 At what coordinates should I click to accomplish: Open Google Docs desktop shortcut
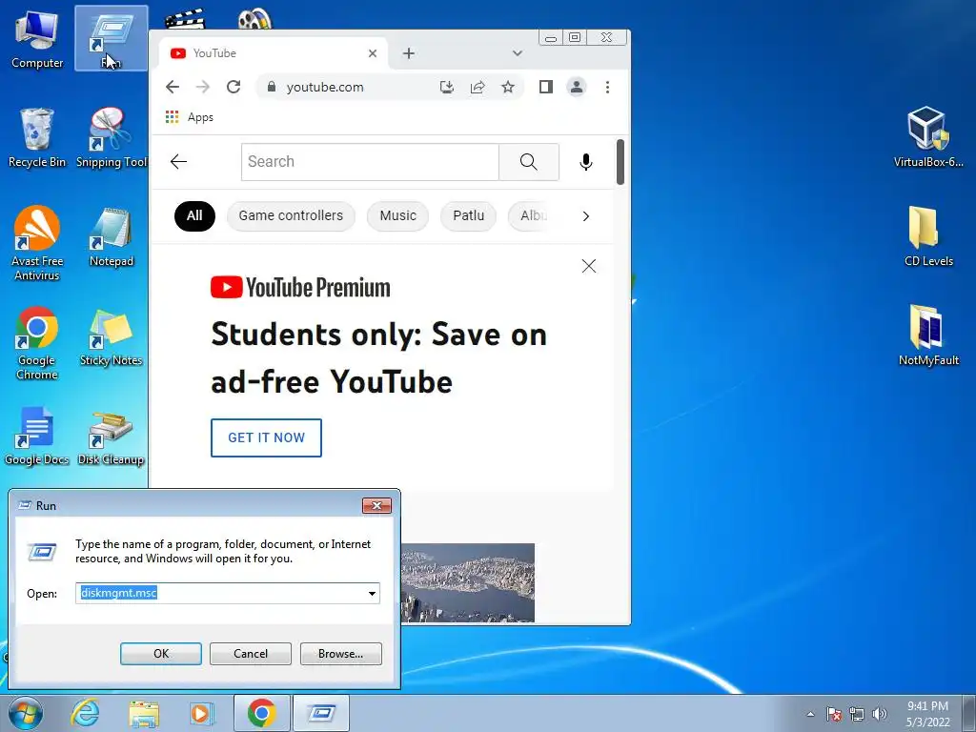37,436
